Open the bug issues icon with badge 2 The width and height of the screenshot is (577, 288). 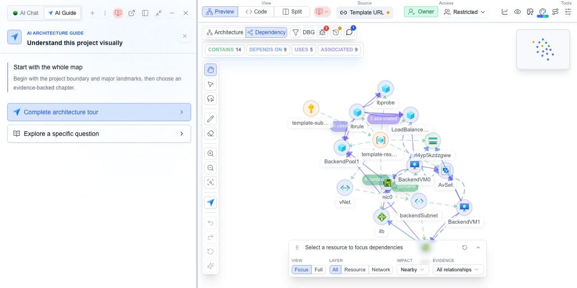point(322,32)
